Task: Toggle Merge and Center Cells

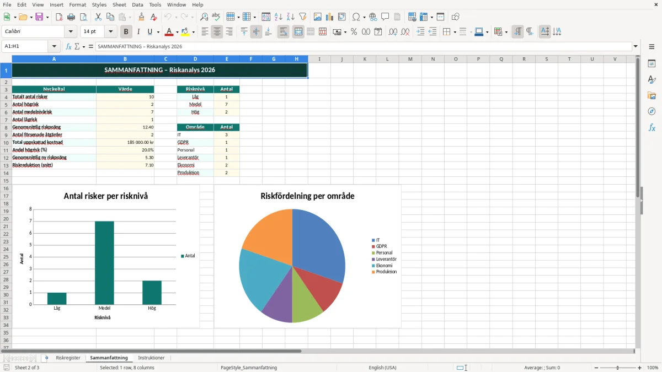Action: (298, 32)
